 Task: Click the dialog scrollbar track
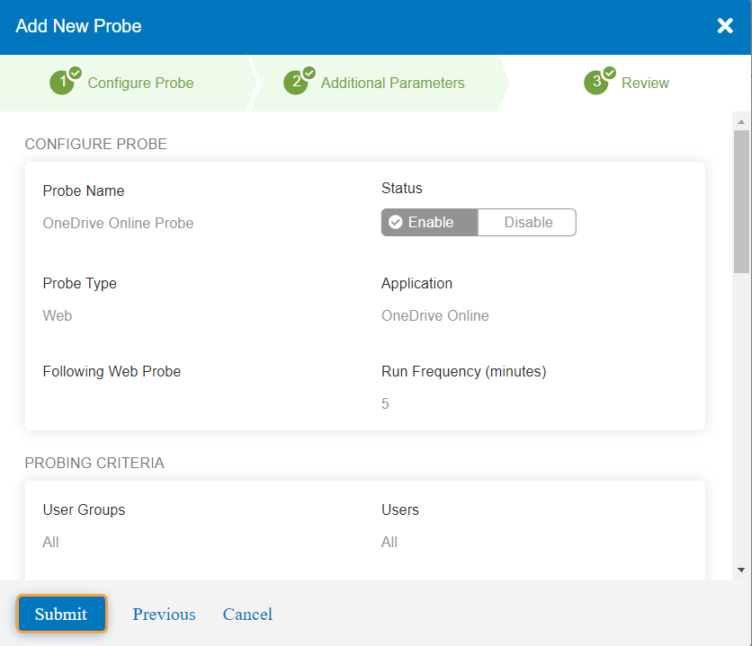click(x=741, y=404)
